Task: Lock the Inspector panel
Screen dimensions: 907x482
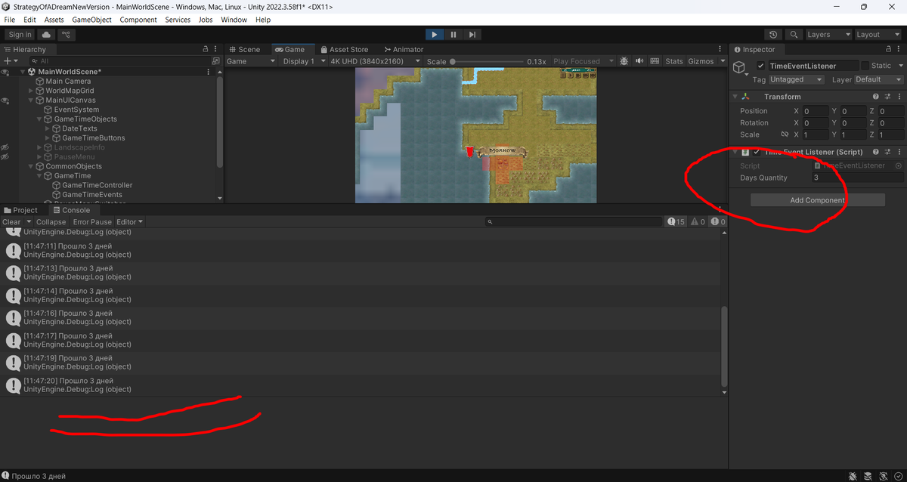Action: [888, 49]
